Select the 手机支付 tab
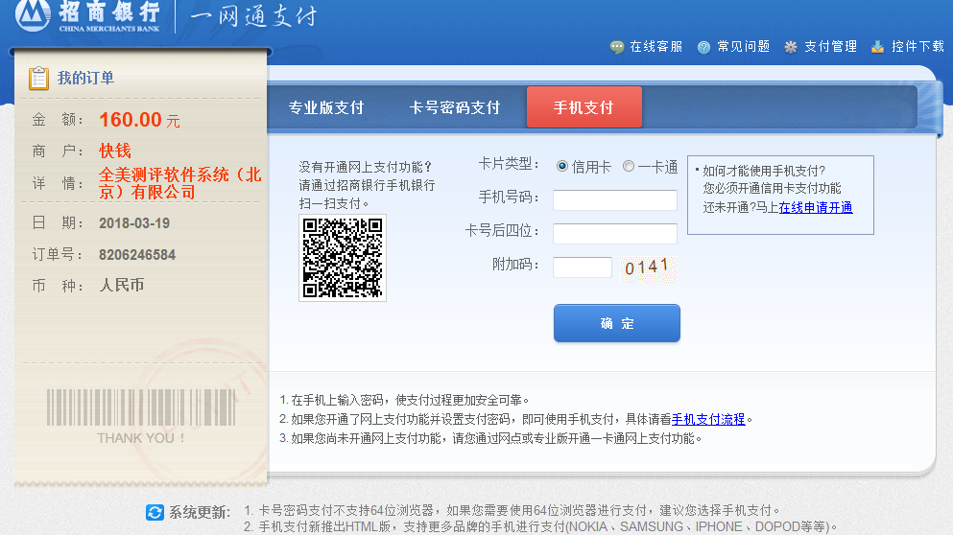953x535 pixels. pyautogui.click(x=584, y=106)
